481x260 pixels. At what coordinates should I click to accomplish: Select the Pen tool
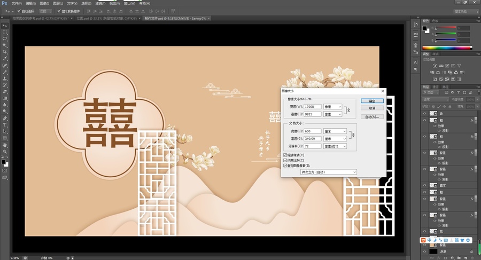pos(5,119)
